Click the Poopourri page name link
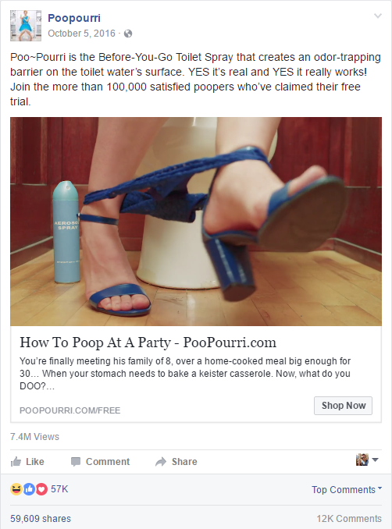Image resolution: width=392 pixels, height=529 pixels. tap(74, 18)
